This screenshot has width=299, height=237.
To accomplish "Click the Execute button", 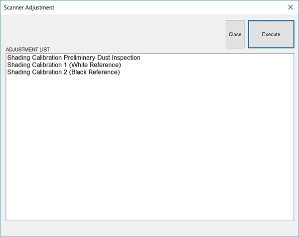I will (x=271, y=34).
